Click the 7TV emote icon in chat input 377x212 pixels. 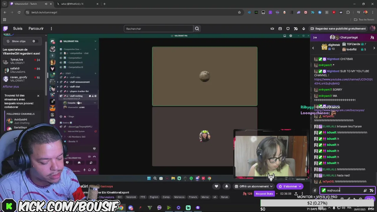point(371,191)
